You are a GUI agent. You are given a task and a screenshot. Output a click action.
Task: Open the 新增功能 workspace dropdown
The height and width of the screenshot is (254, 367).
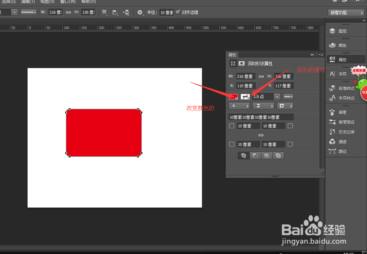click(x=346, y=12)
